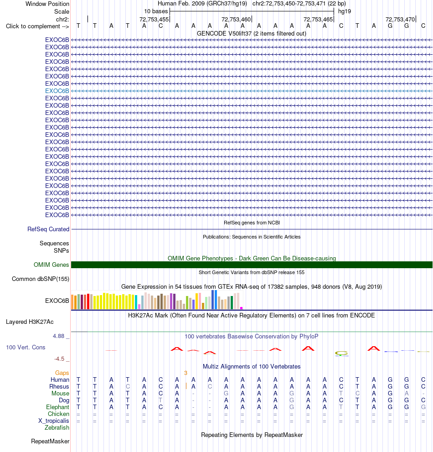Click the Elephant alignment row label
This screenshot has height=452, width=433.
coord(57,407)
